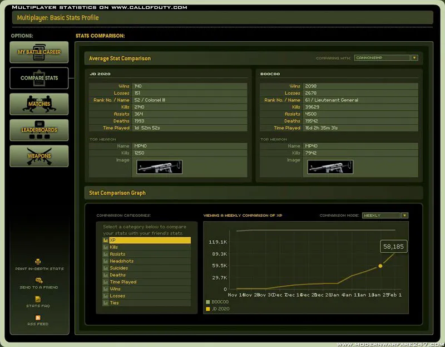Open the Stats FAQ document icon

[x=38, y=299]
